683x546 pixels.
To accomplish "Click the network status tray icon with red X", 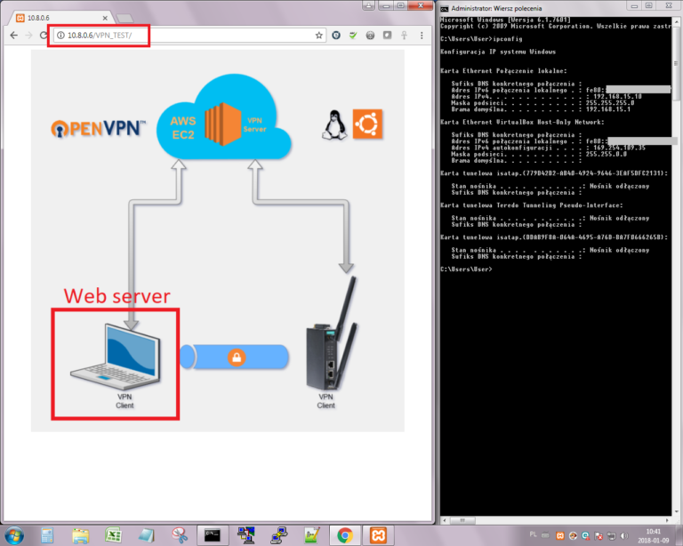I will tap(599, 535).
